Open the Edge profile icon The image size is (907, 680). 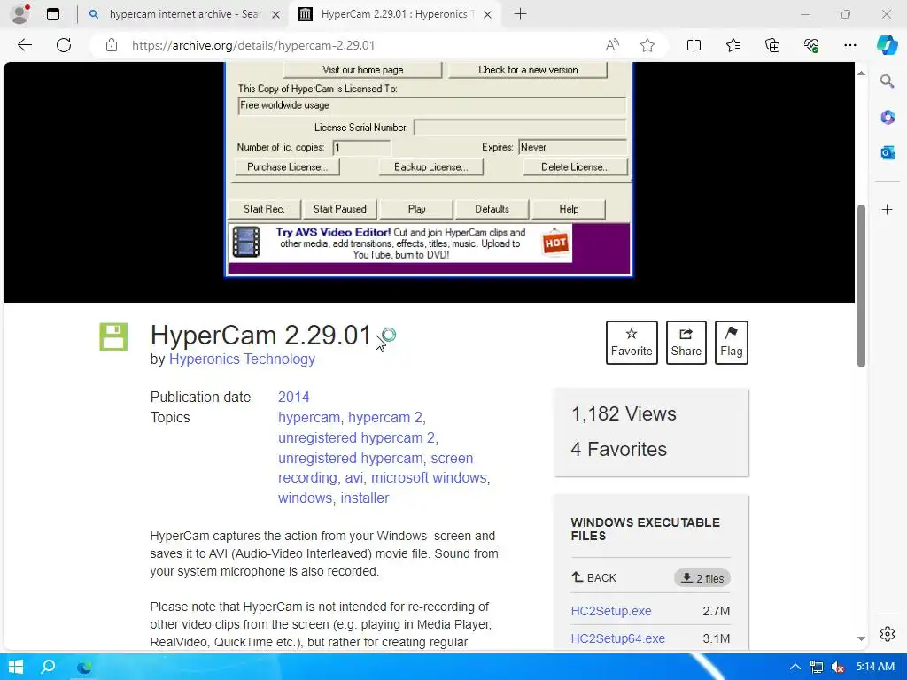pyautogui.click(x=20, y=14)
